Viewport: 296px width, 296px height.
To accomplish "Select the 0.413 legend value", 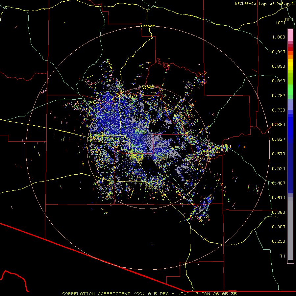I will click(279, 198).
